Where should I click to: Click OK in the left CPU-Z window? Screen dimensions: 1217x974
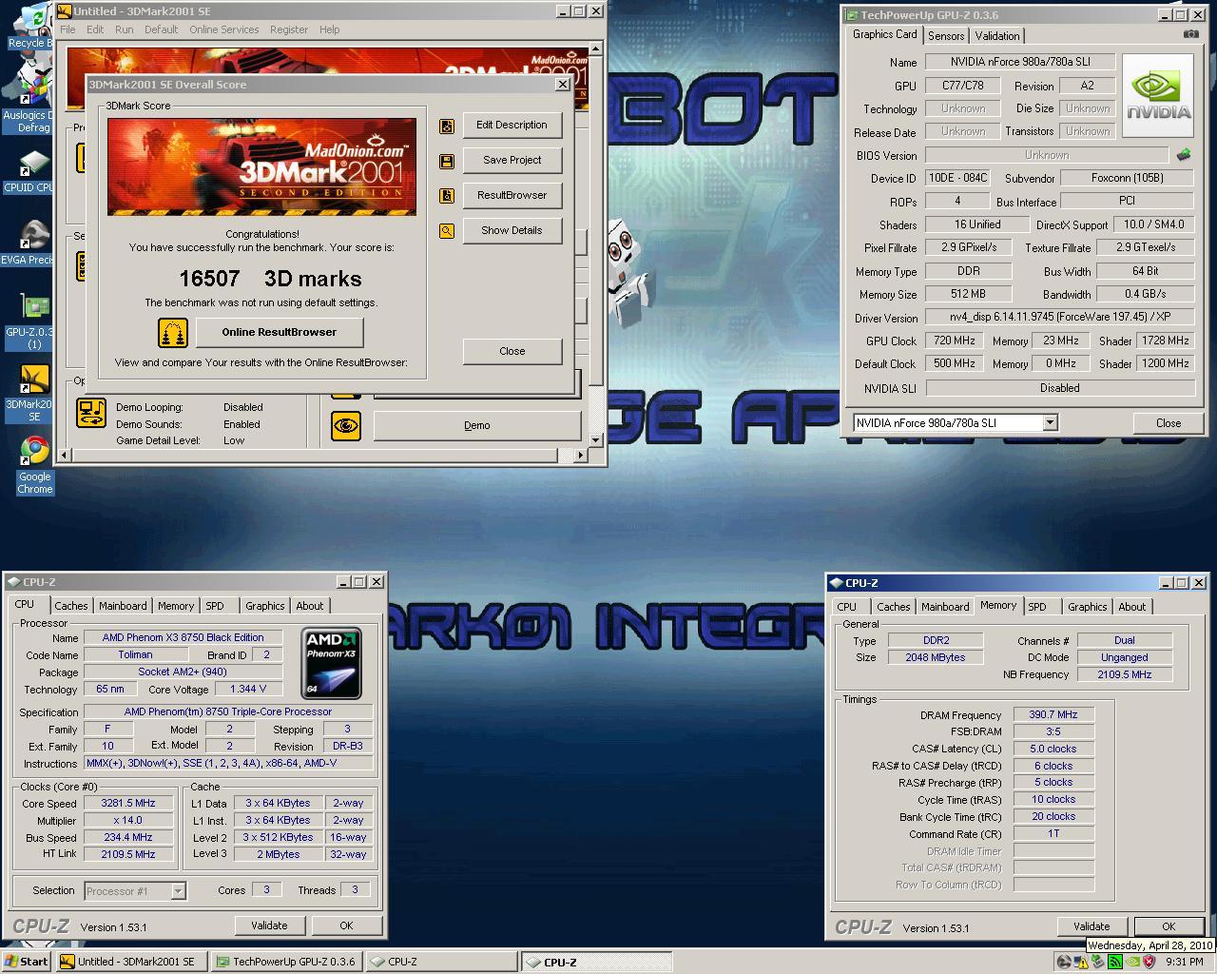[346, 925]
